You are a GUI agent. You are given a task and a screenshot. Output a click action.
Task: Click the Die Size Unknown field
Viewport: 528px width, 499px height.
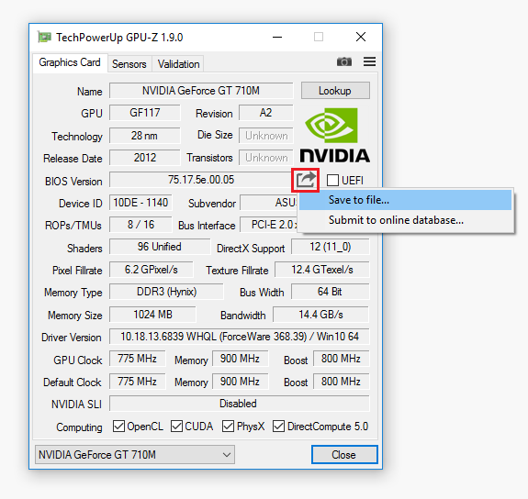[266, 136]
